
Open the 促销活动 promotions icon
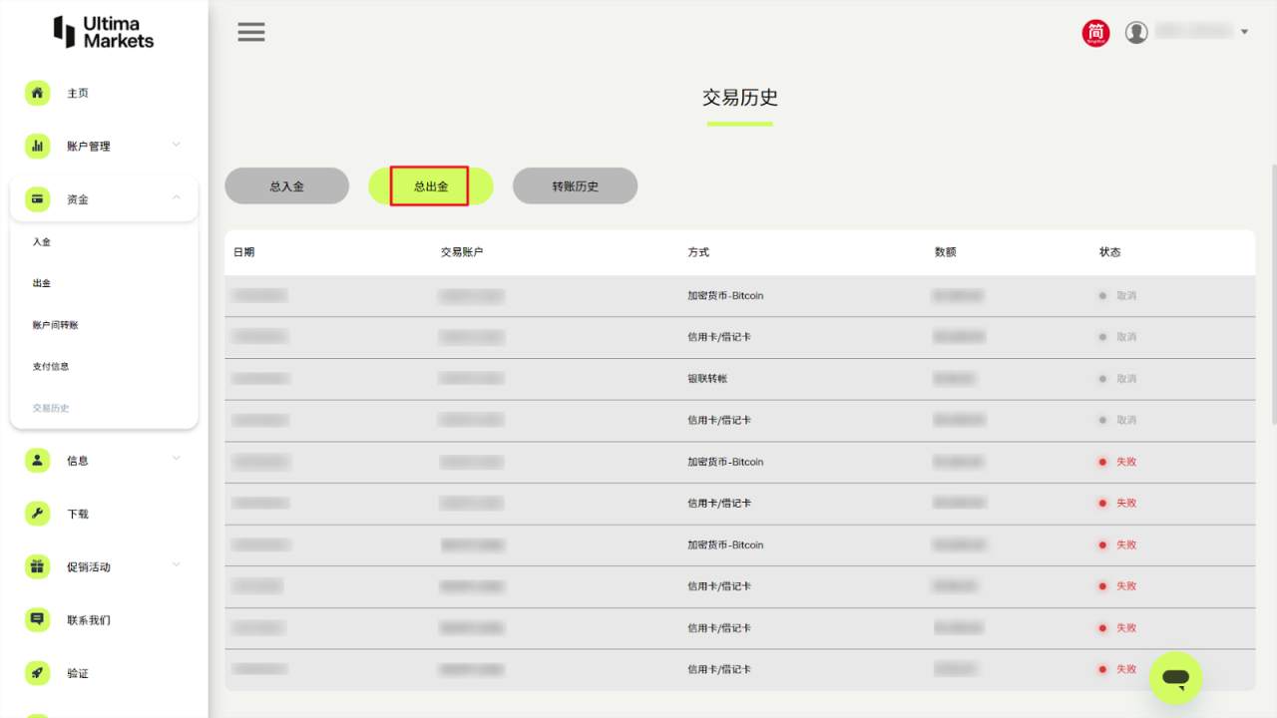[37, 566]
